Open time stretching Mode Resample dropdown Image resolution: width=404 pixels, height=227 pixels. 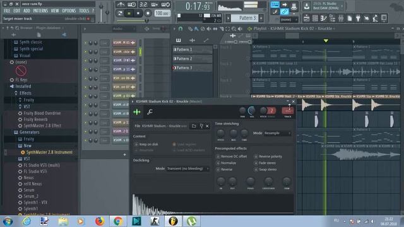(278, 133)
